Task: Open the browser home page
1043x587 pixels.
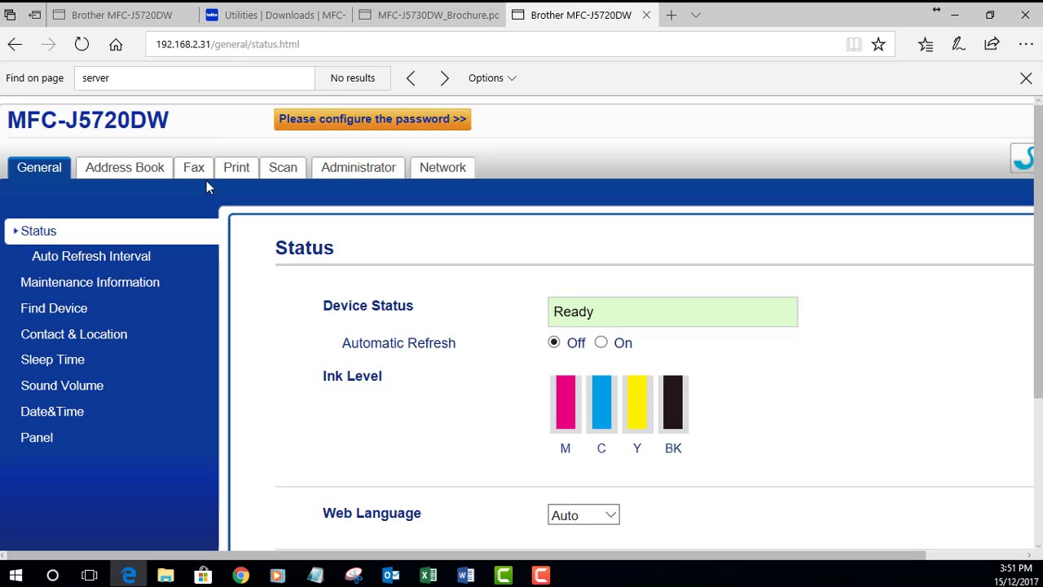Action: pyautogui.click(x=116, y=44)
